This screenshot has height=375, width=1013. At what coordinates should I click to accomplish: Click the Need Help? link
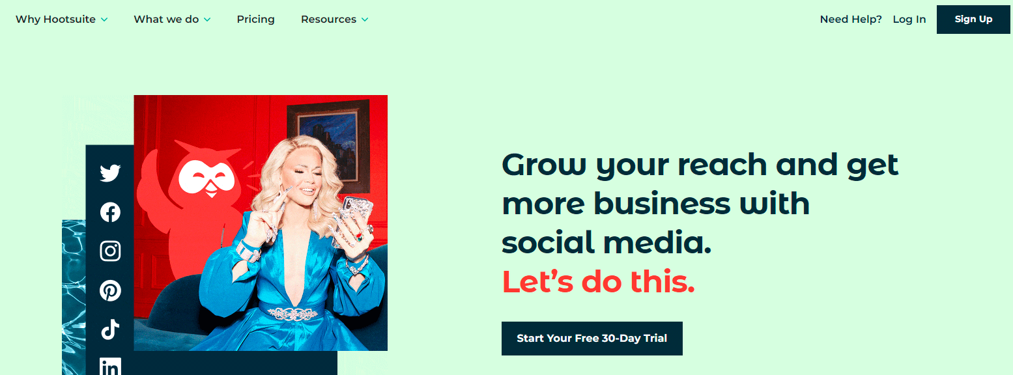tap(851, 20)
